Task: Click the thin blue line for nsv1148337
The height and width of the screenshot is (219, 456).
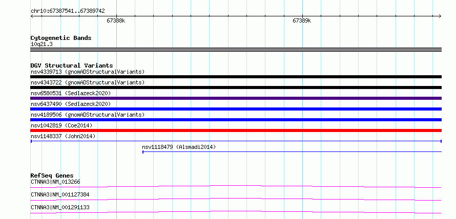Action: pyautogui.click(x=236, y=141)
